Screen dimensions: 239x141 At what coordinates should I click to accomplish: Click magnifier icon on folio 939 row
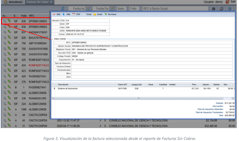[5, 21]
